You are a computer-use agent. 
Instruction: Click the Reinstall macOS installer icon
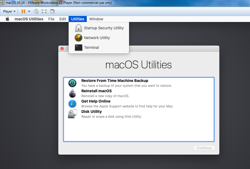[72, 93]
